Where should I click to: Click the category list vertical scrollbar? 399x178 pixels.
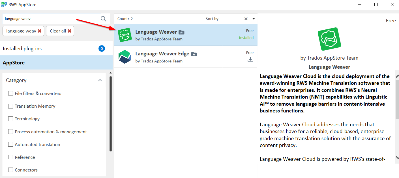(110, 114)
